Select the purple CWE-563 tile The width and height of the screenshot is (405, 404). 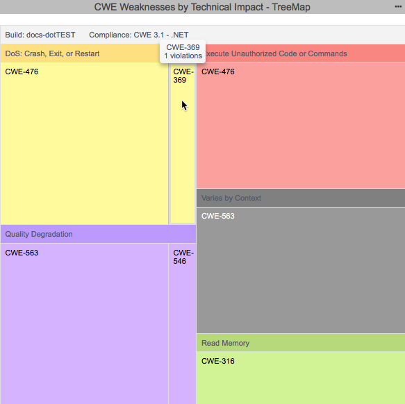(x=85, y=323)
